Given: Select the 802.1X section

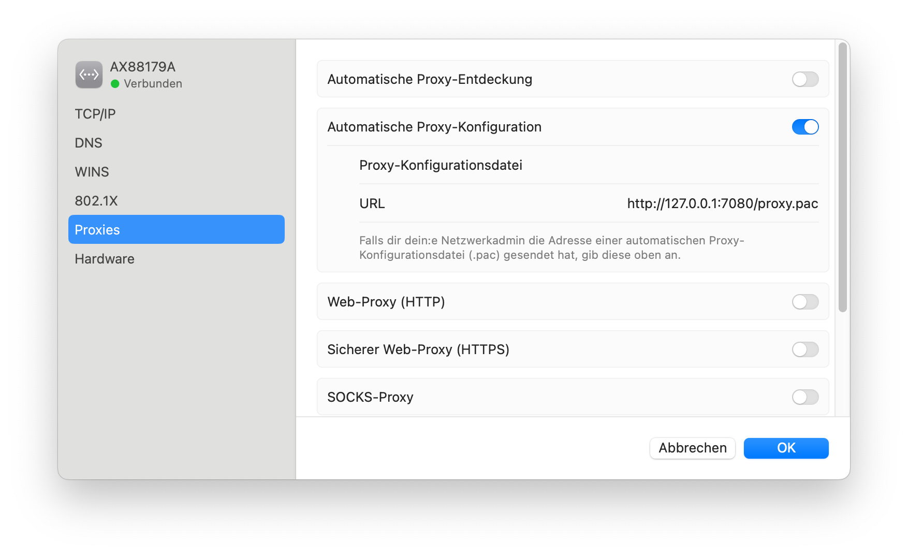Looking at the screenshot, I should [x=97, y=201].
